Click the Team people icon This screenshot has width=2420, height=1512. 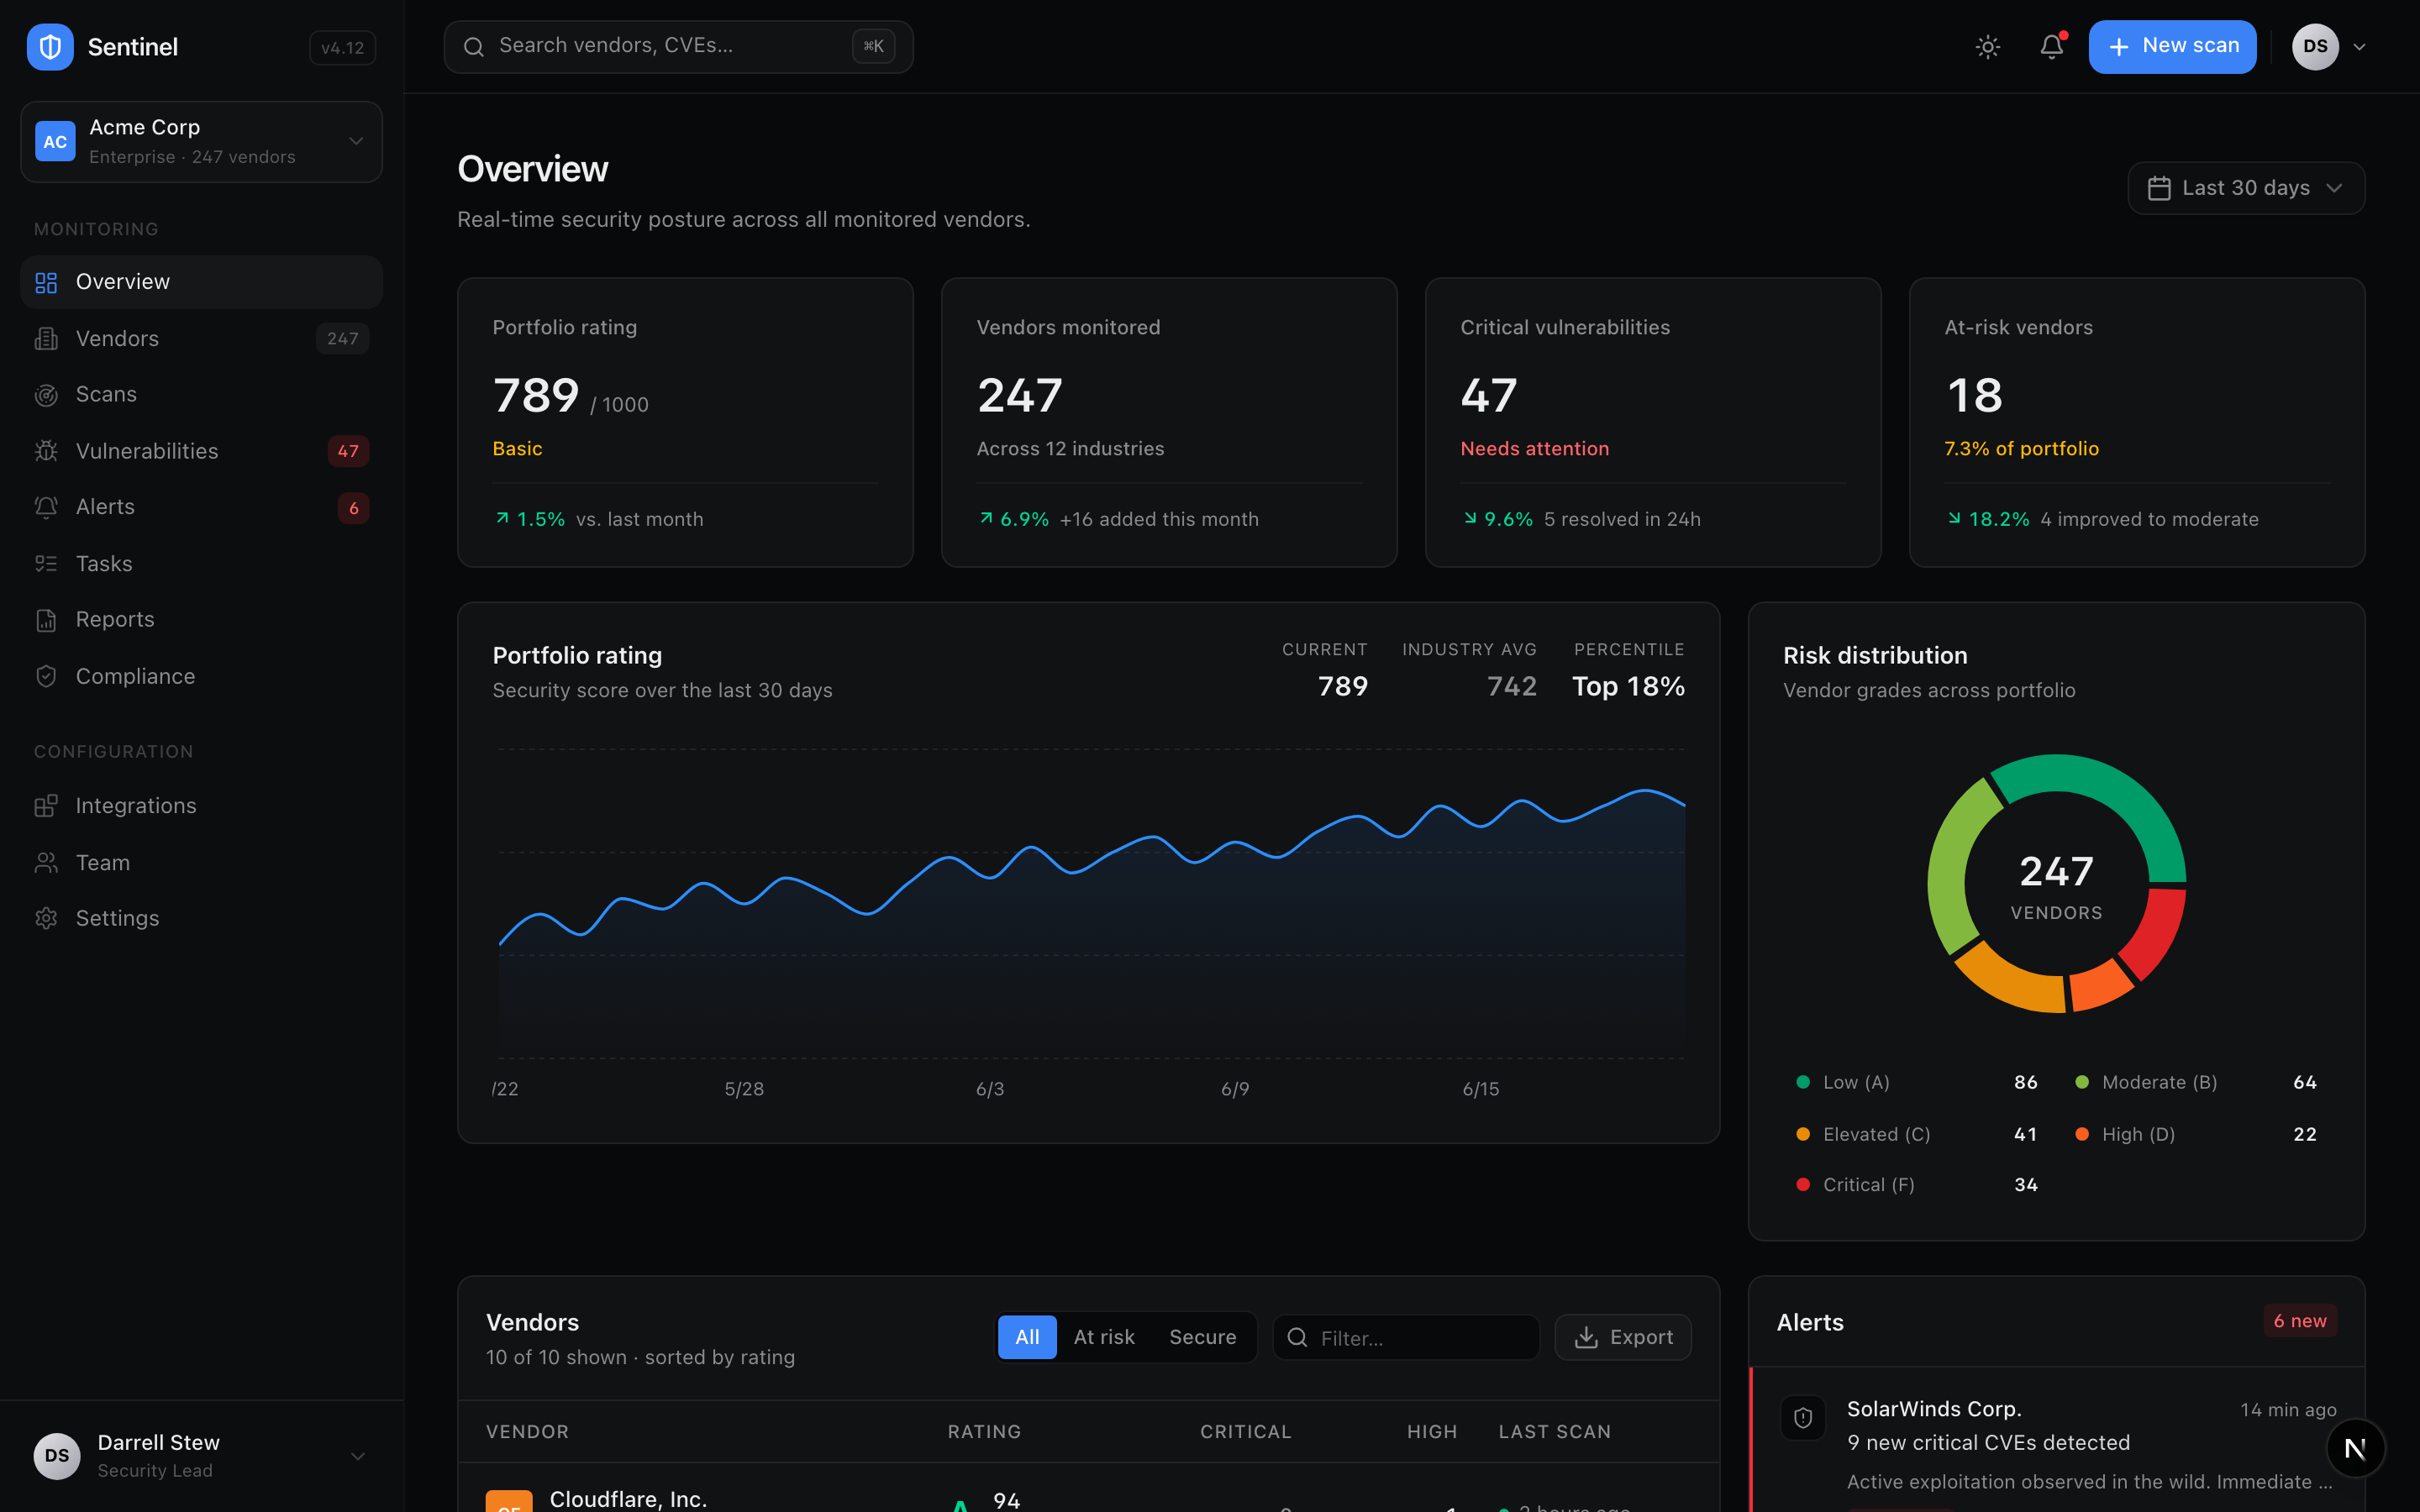(46, 863)
